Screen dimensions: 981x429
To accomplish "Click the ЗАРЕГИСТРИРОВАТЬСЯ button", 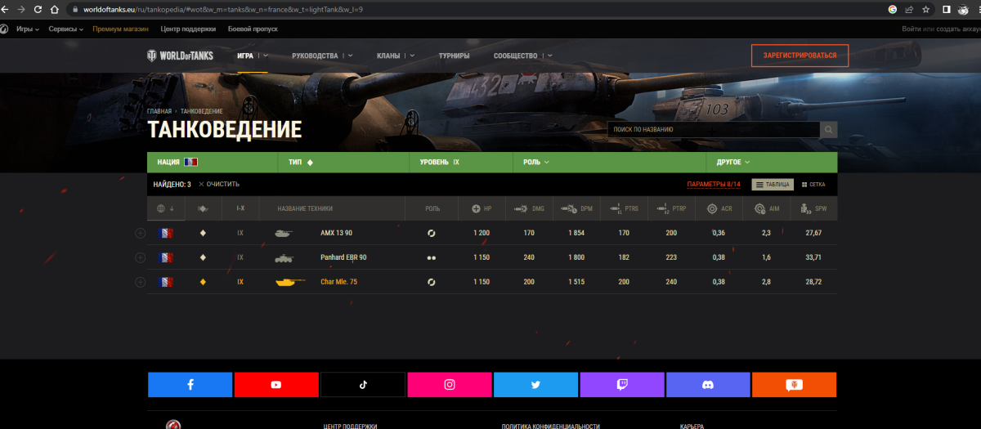I will 800,56.
